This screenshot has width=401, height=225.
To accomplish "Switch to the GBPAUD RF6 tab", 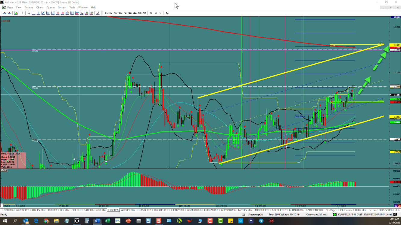I will coord(195,210).
